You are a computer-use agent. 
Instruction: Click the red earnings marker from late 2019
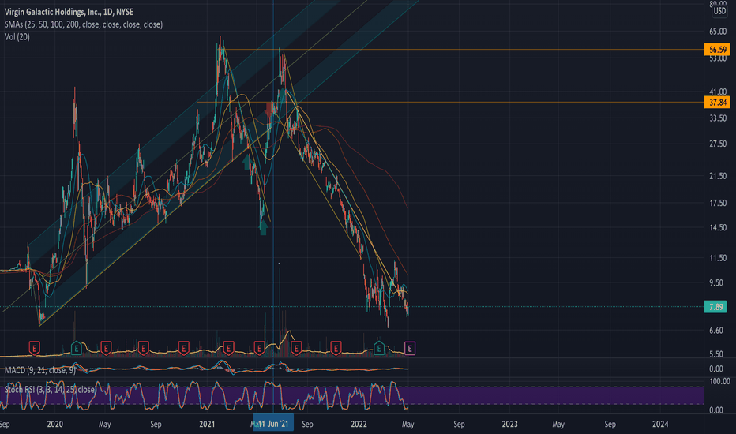pyautogui.click(x=34, y=349)
